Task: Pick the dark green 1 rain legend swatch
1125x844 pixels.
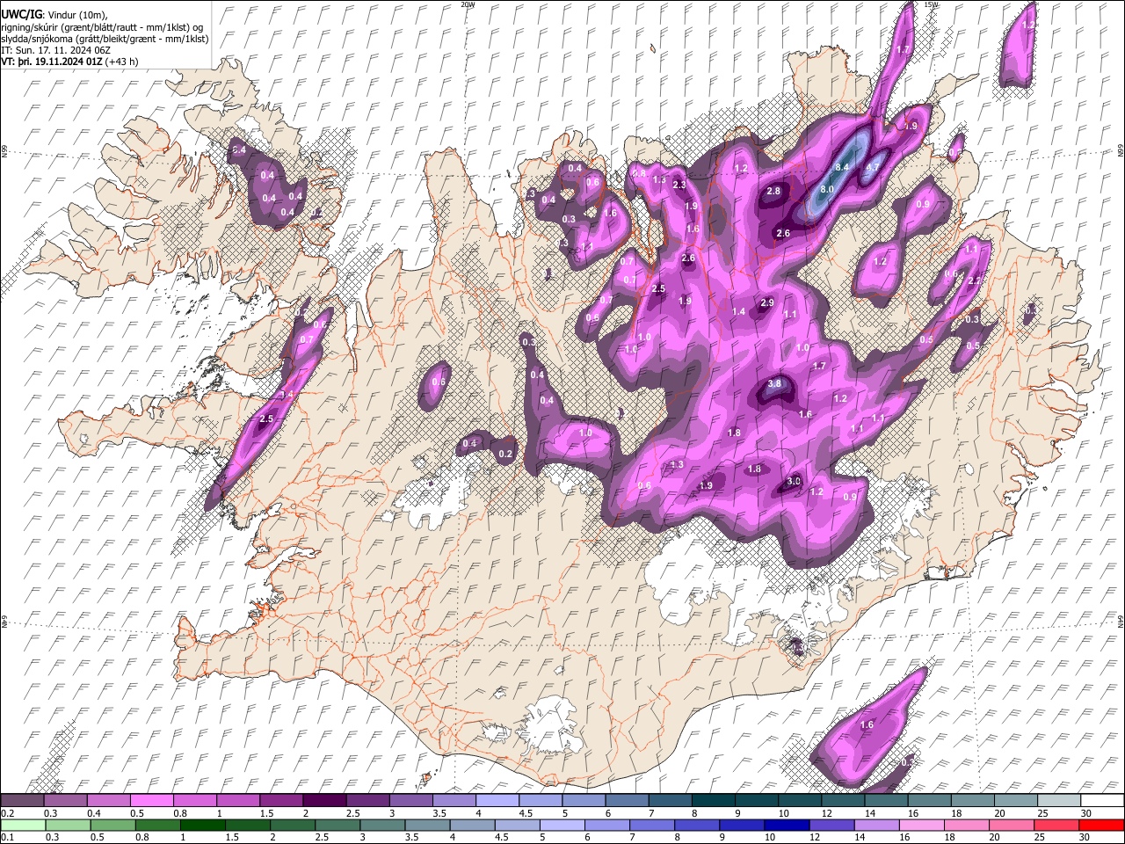Action: pyautogui.click(x=202, y=825)
